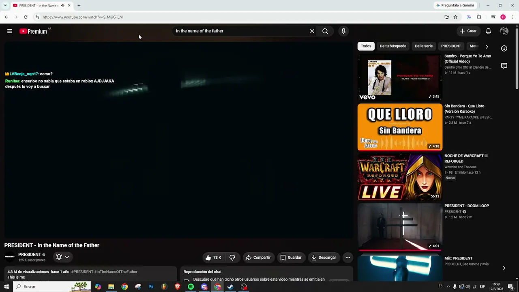Save video with Guardar button

(x=291, y=258)
